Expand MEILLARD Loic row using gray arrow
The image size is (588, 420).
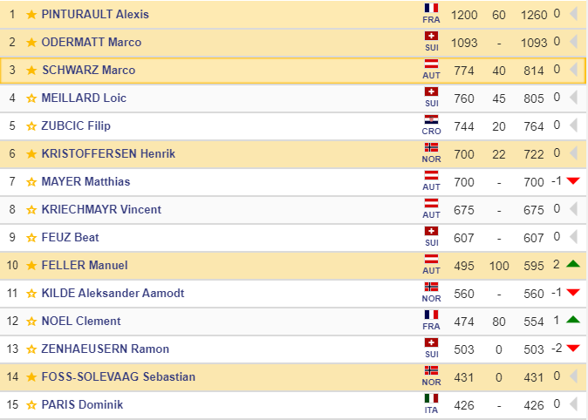click(x=573, y=98)
